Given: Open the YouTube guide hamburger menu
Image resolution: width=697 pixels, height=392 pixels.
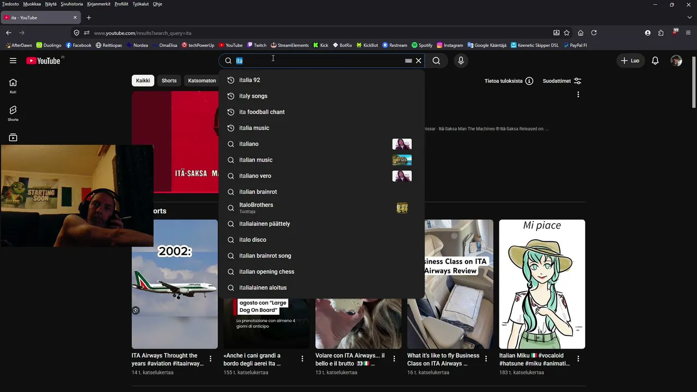Looking at the screenshot, I should coord(13,60).
